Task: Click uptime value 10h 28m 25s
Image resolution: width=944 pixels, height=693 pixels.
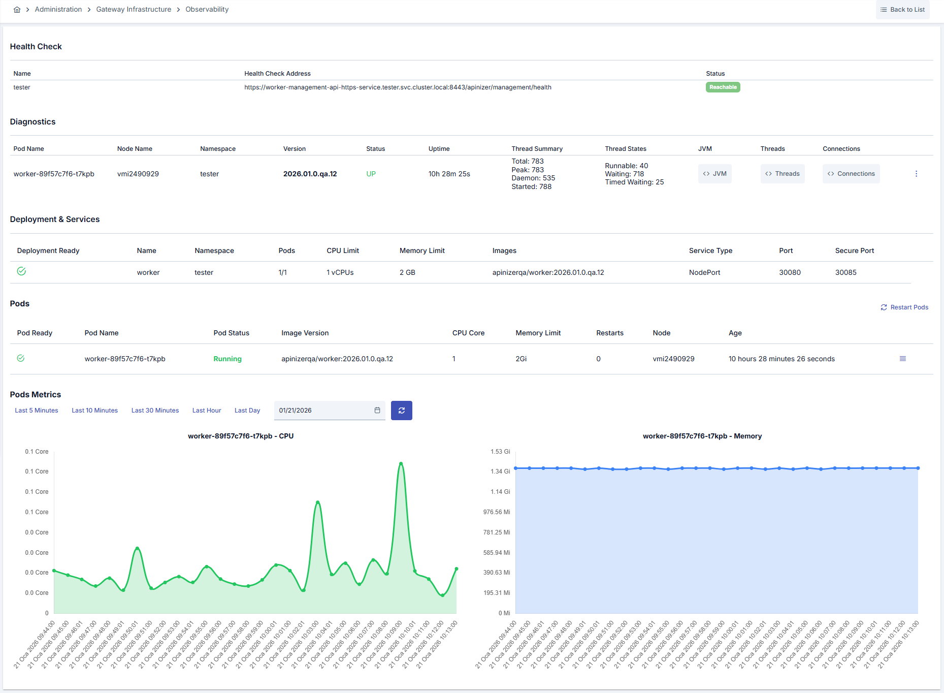Action: pyautogui.click(x=449, y=174)
